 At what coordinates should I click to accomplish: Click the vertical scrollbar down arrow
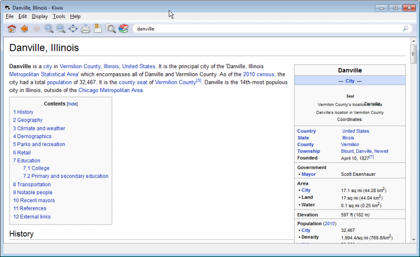pos(414,240)
